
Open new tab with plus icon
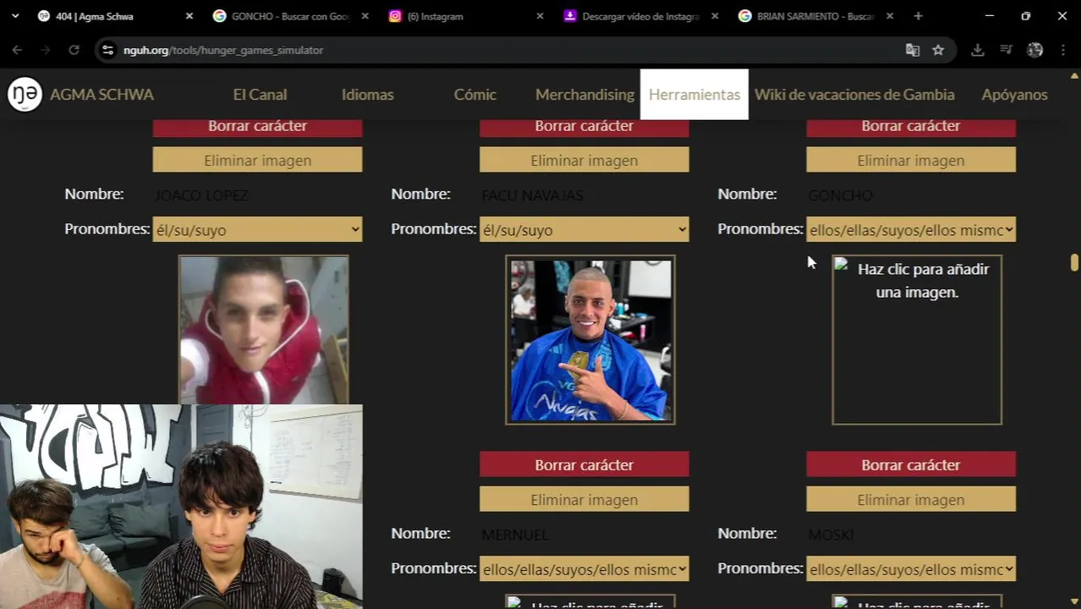pos(918,16)
